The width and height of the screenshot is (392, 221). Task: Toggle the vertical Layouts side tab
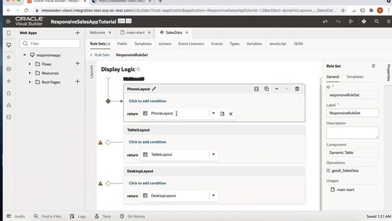[91, 72]
